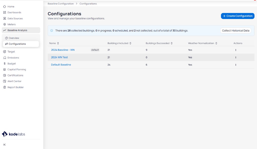Click the Create Configuration button
Image resolution: width=257 pixels, height=149 pixels.
[x=238, y=16]
